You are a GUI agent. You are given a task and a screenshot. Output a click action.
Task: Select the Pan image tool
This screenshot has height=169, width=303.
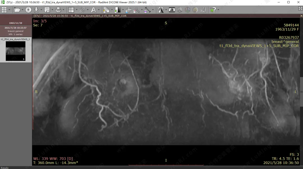click(128, 10)
